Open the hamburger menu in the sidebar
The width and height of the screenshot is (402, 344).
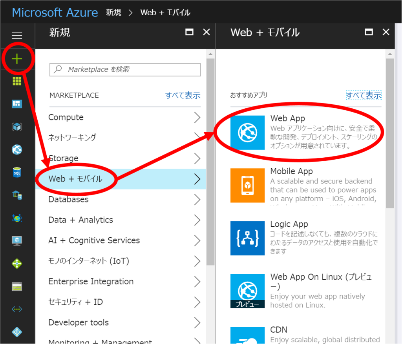(17, 35)
